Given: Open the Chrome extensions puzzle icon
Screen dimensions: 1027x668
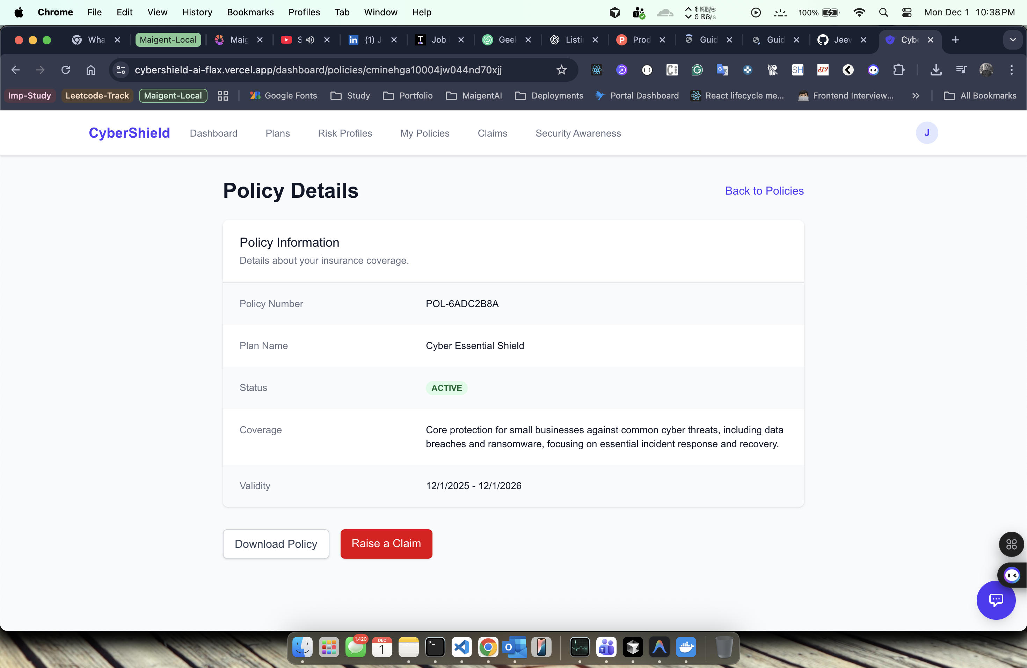Looking at the screenshot, I should point(898,70).
